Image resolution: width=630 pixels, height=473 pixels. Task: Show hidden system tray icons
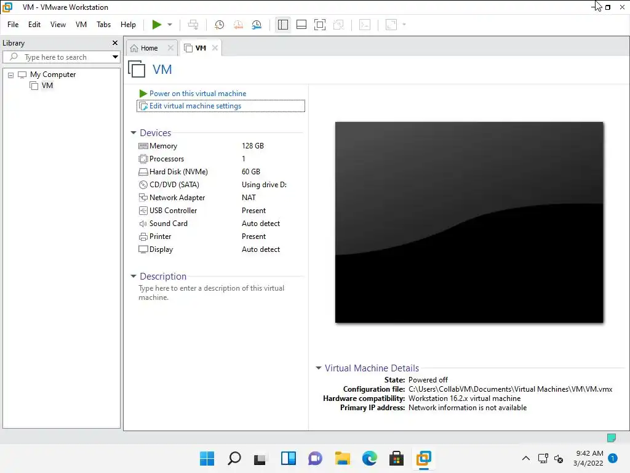coord(525,458)
